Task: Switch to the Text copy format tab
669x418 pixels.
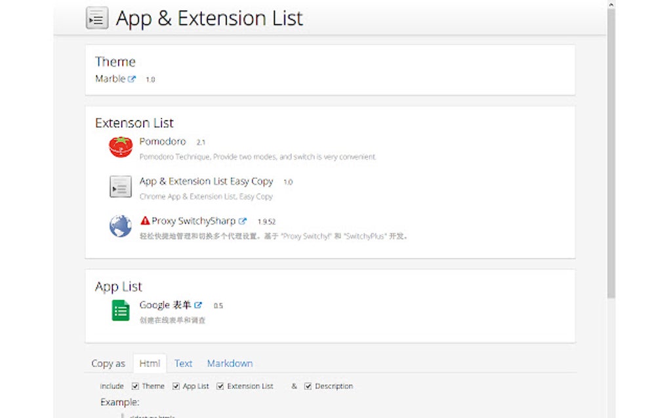Action: 183,363
